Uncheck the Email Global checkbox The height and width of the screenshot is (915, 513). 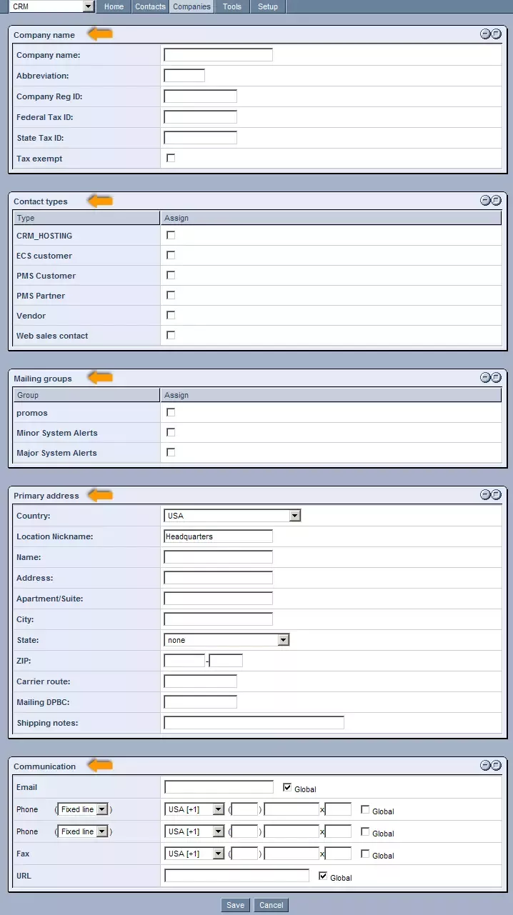(287, 787)
